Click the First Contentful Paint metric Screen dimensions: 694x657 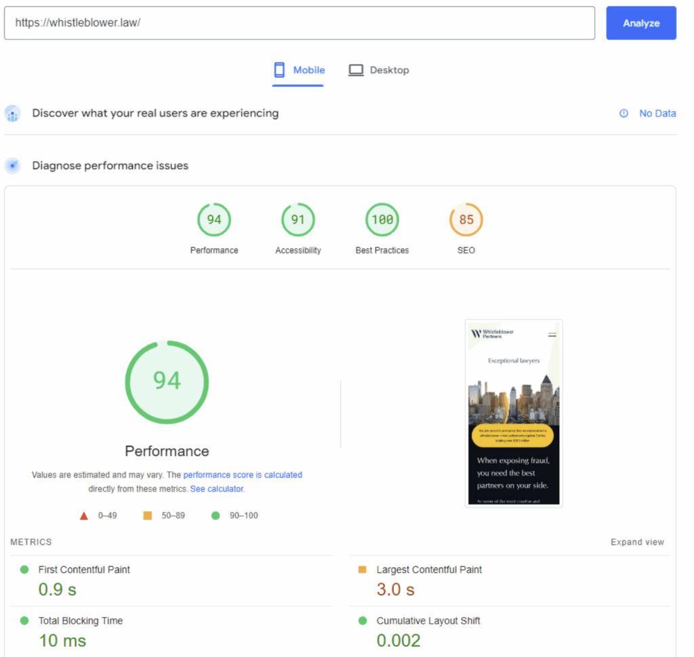tap(84, 570)
